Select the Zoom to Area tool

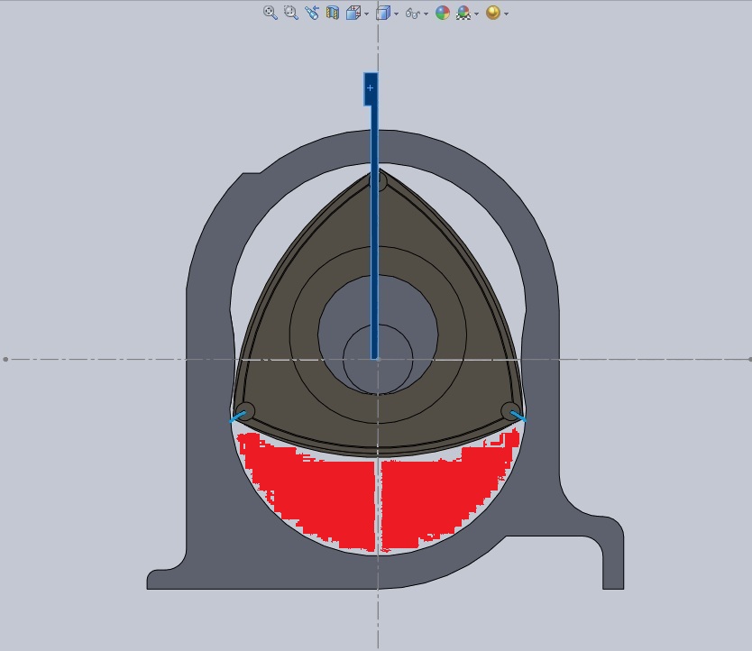pos(290,13)
